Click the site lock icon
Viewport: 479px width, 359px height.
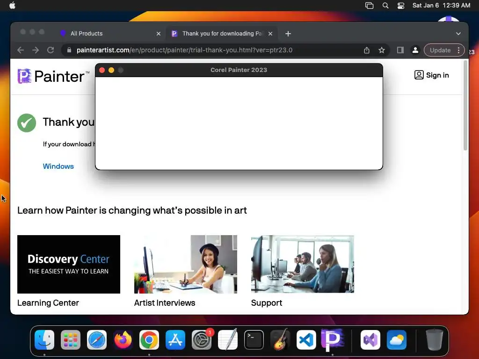point(69,50)
